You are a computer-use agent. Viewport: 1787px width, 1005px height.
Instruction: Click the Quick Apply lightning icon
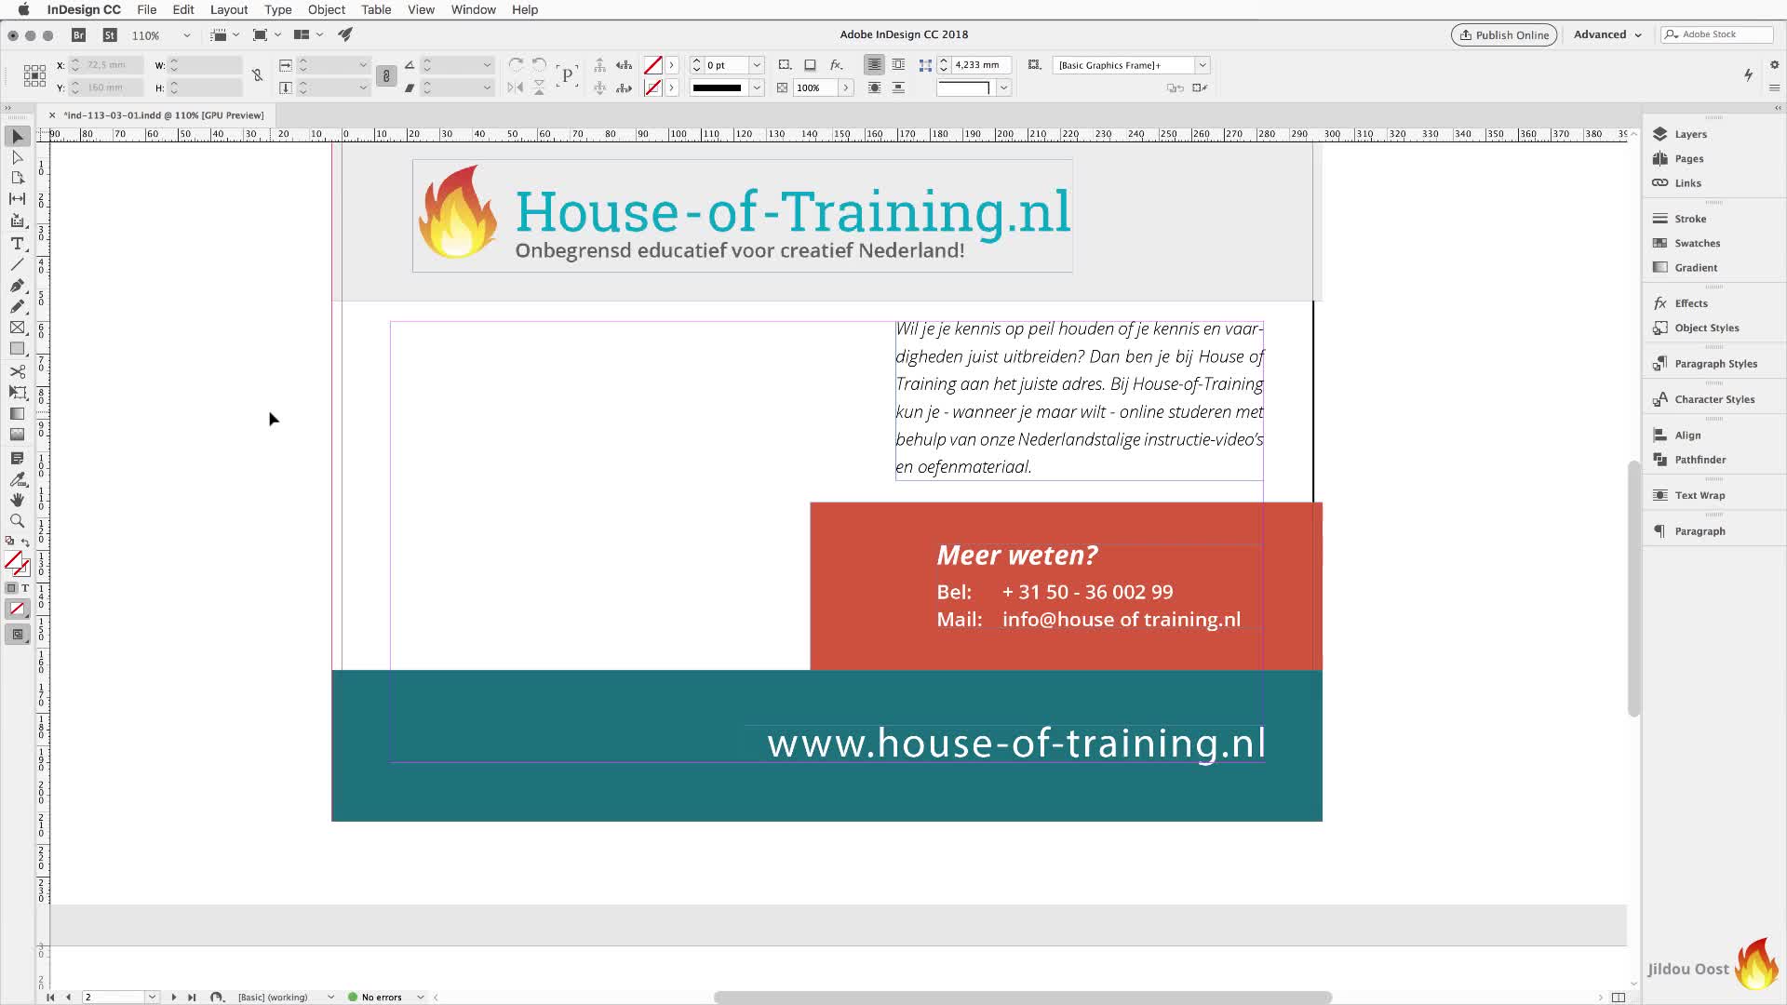tap(1748, 74)
